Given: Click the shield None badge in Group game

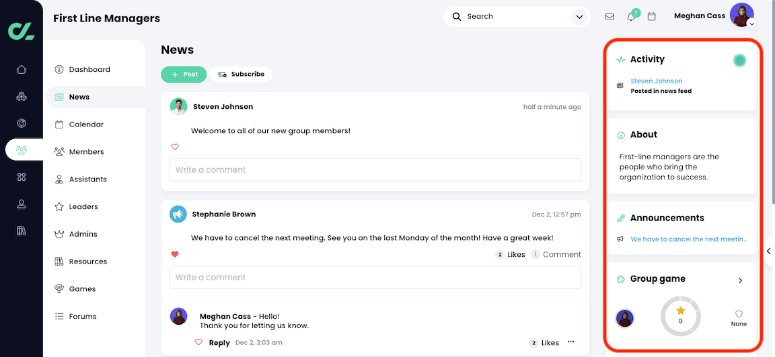Looking at the screenshot, I should (x=739, y=318).
